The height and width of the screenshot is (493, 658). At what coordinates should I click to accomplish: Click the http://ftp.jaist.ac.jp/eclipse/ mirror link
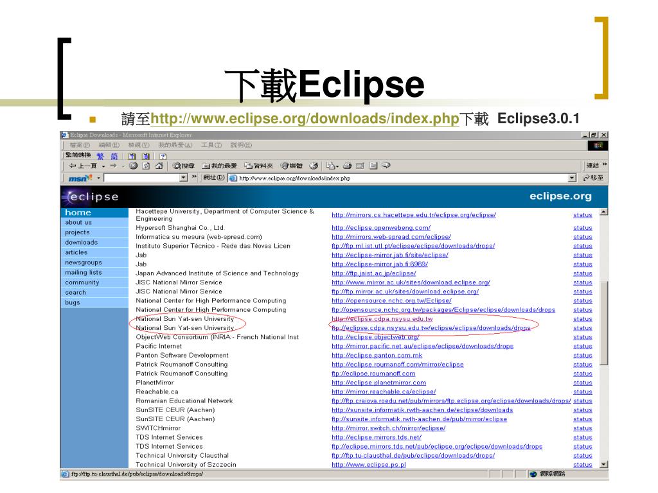[373, 273]
